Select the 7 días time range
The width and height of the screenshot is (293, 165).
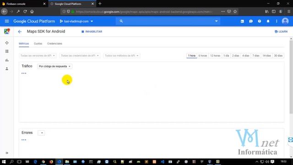click(x=256, y=56)
